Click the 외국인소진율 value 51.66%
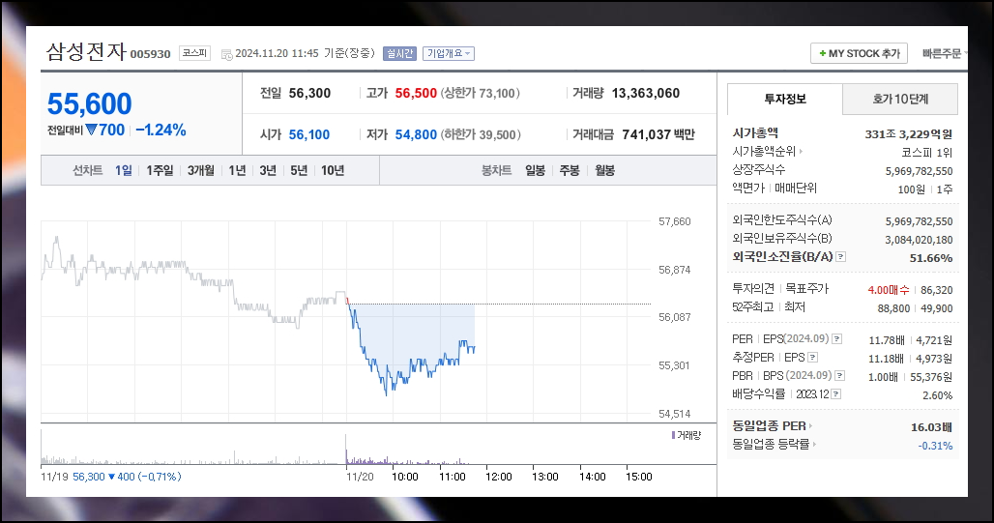This screenshot has height=523, width=994. (x=930, y=258)
